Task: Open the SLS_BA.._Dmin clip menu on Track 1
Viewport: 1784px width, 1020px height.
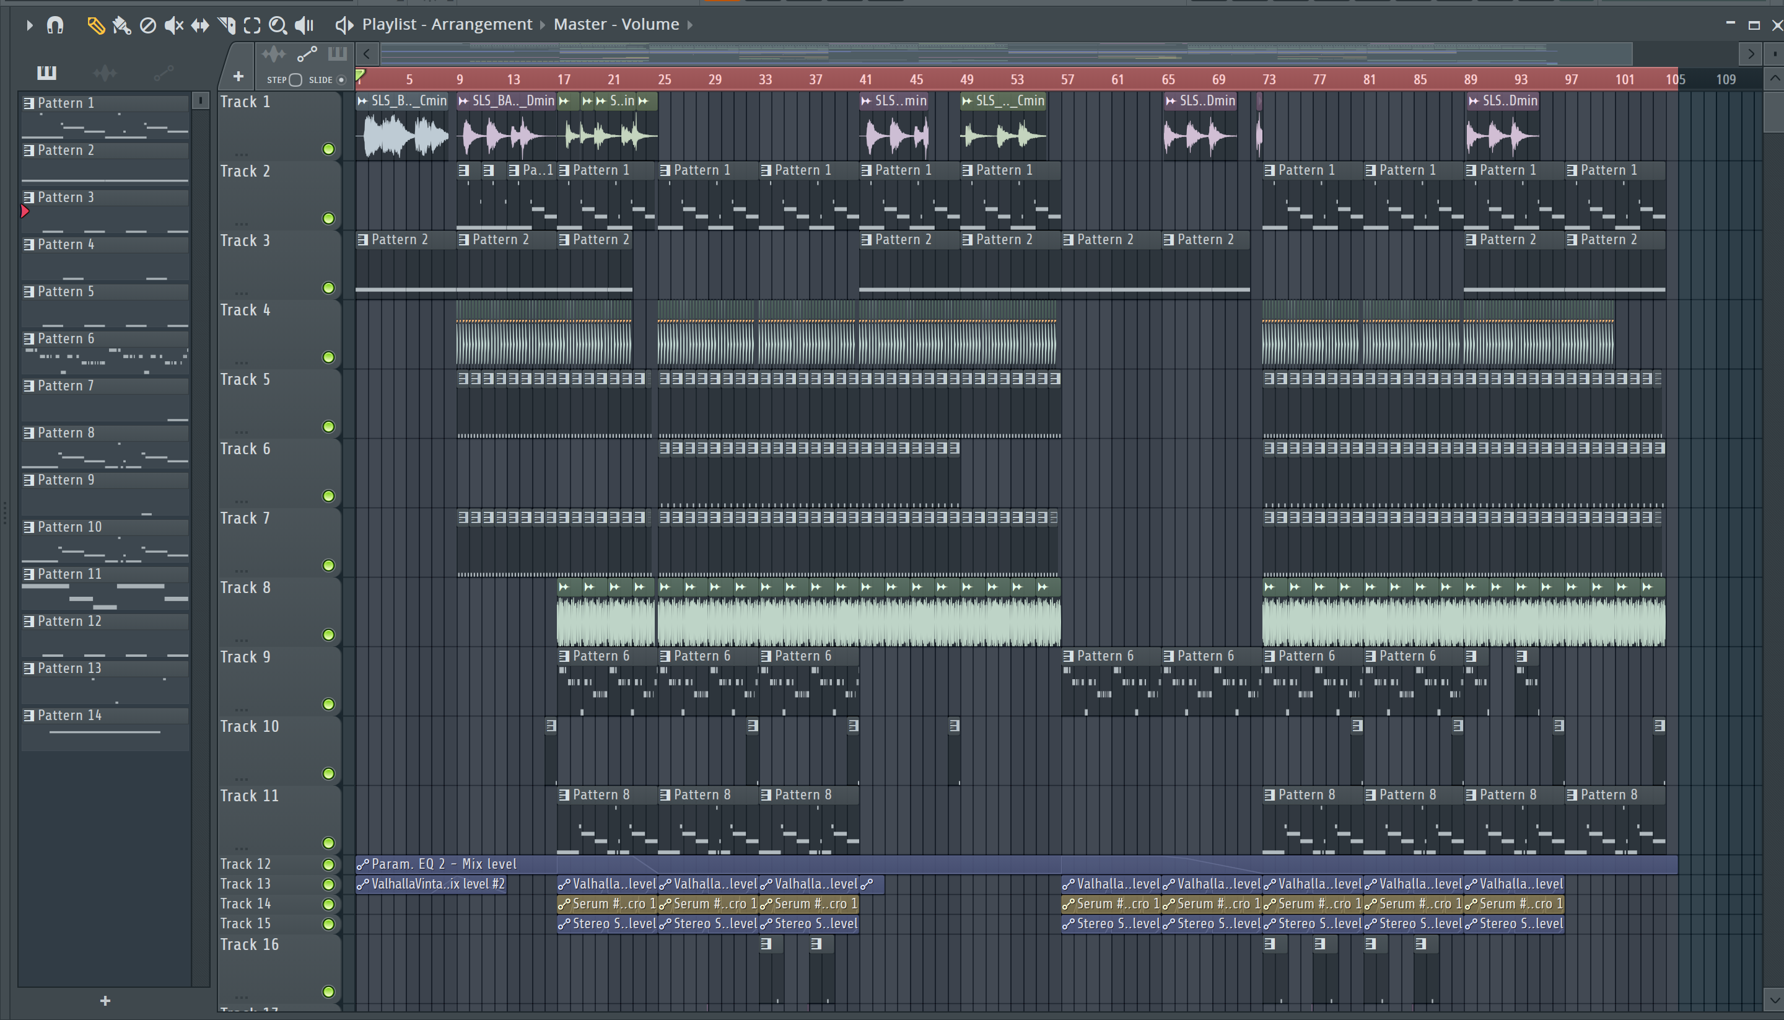Action: tap(463, 101)
